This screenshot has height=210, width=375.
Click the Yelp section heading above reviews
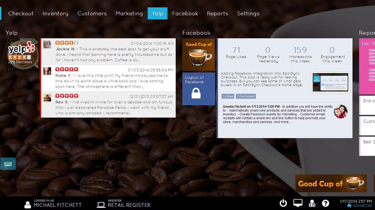tap(12, 33)
